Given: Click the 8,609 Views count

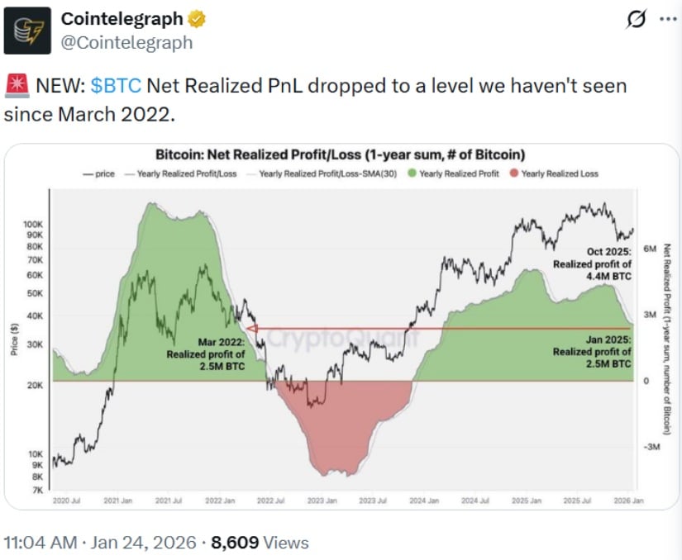Looking at the screenshot, I should [260, 543].
